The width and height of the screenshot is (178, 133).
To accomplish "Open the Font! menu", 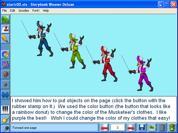I will pos(36,11).
